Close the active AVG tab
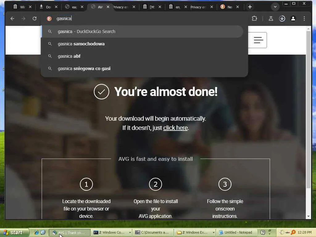The width and height of the screenshot is (316, 237). [108, 7]
